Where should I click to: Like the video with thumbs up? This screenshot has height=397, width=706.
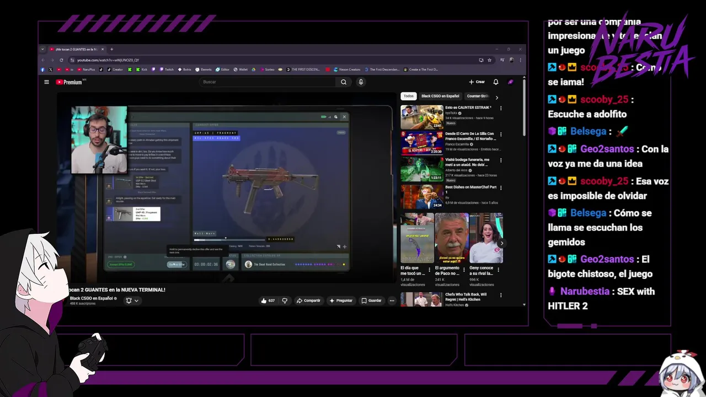pyautogui.click(x=268, y=301)
